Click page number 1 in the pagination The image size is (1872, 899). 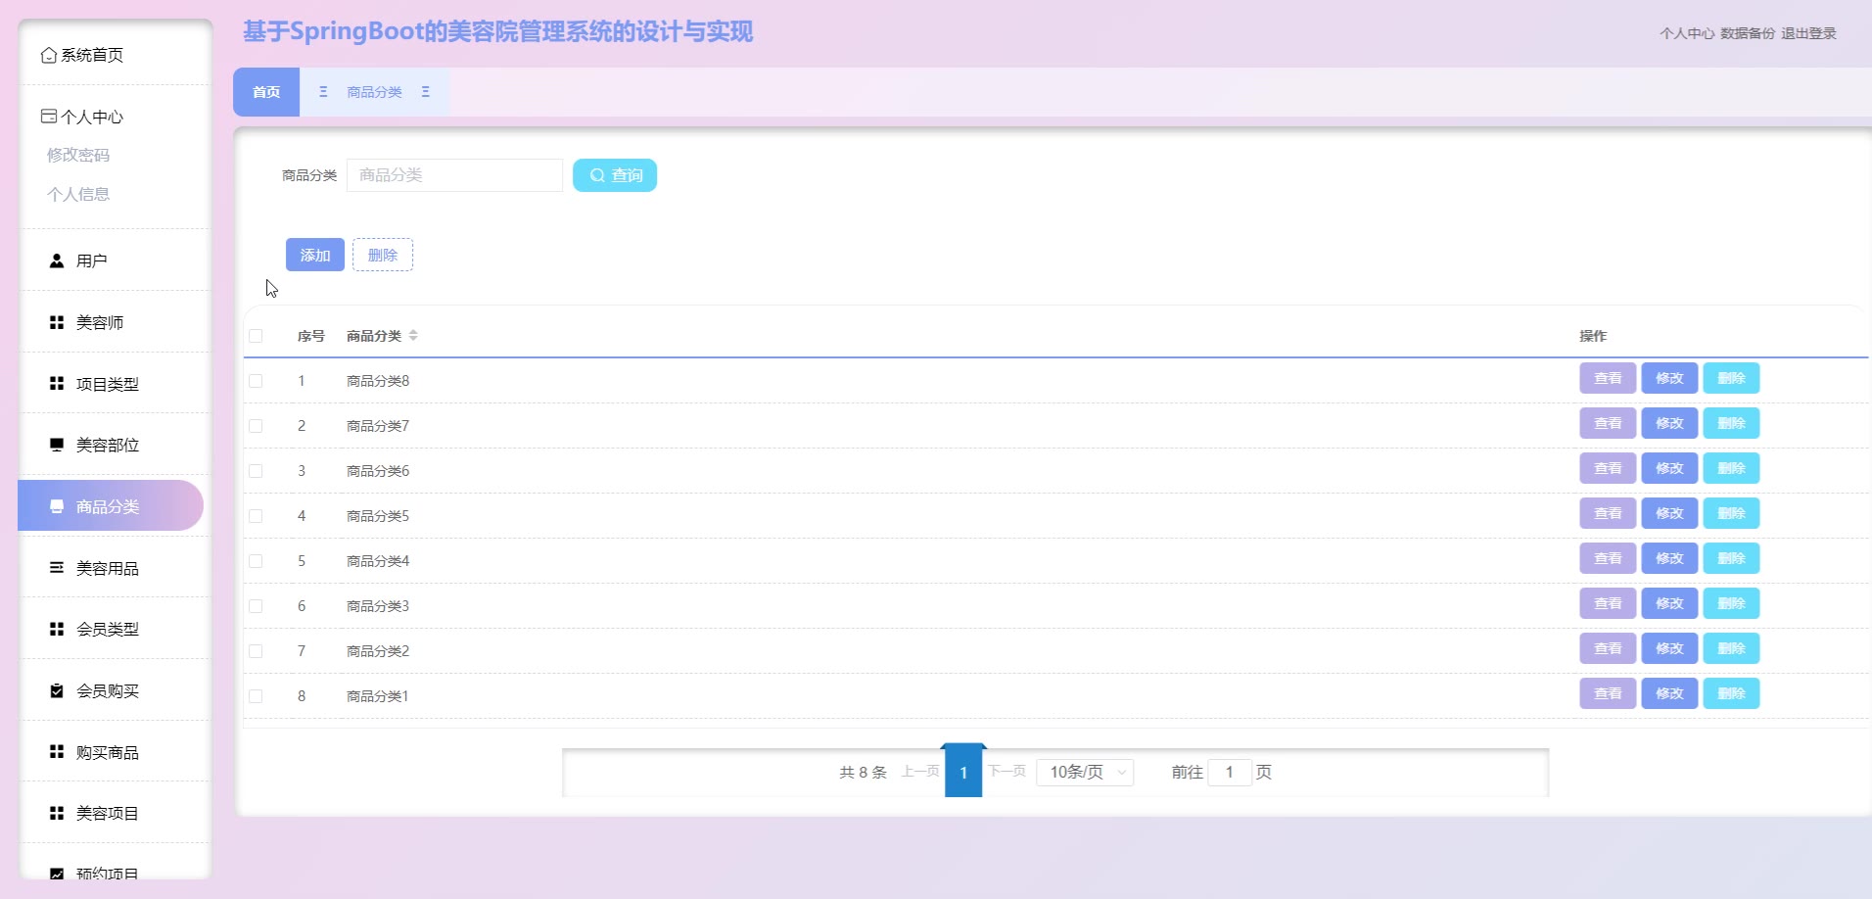click(963, 773)
